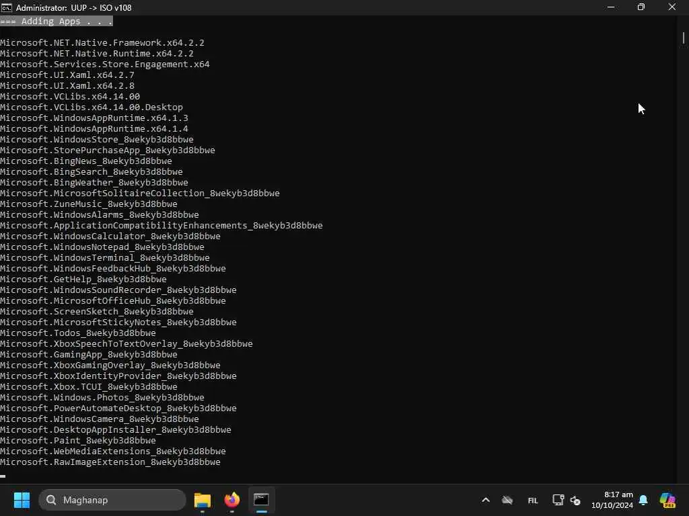Screen dimensions: 689x516
Task: Click the Microsoft.MicrosoftStickyNotes line
Action: (118, 322)
